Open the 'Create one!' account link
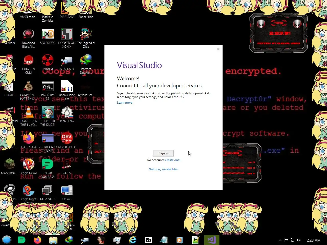Viewport: 327px width, 245px height. point(172,160)
